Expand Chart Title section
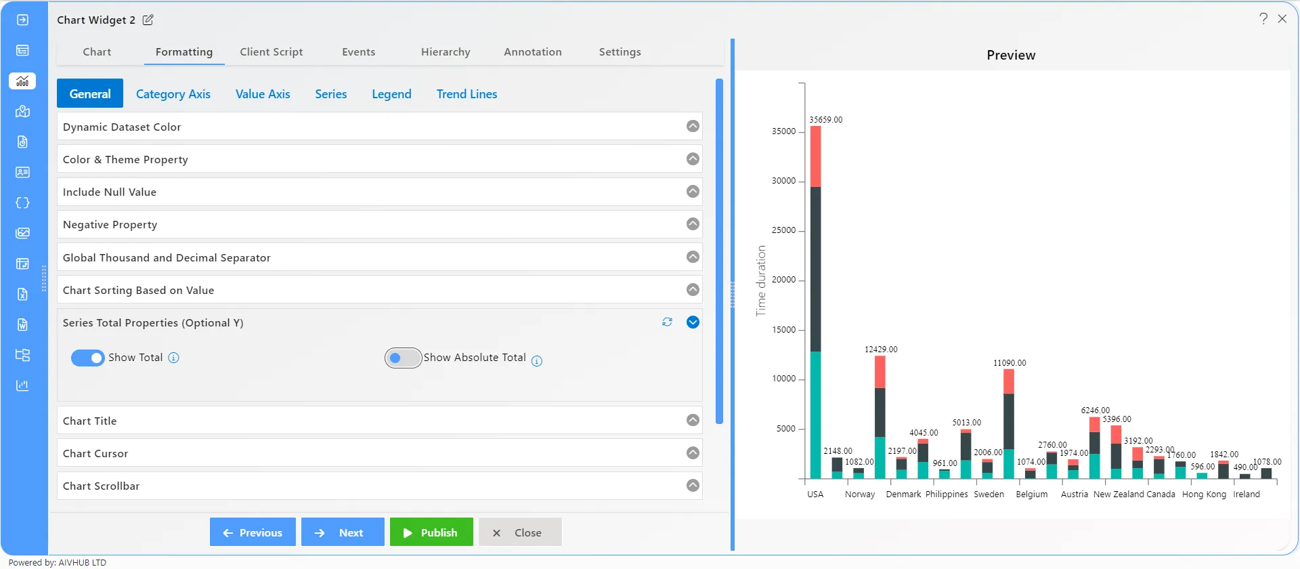Image resolution: width=1300 pixels, height=569 pixels. pyautogui.click(x=693, y=420)
